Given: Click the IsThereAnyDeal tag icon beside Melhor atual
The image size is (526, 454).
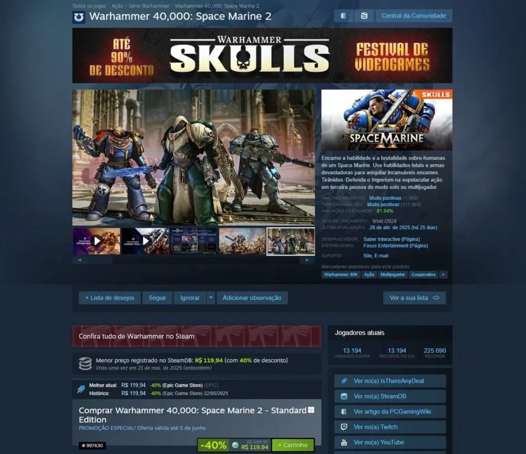Looking at the screenshot, I should [x=81, y=389].
